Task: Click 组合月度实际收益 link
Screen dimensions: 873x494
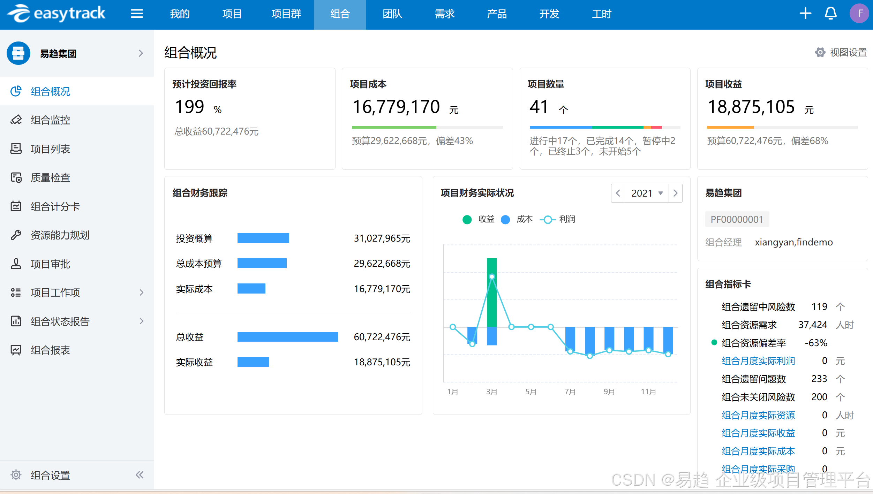Action: pyautogui.click(x=758, y=433)
